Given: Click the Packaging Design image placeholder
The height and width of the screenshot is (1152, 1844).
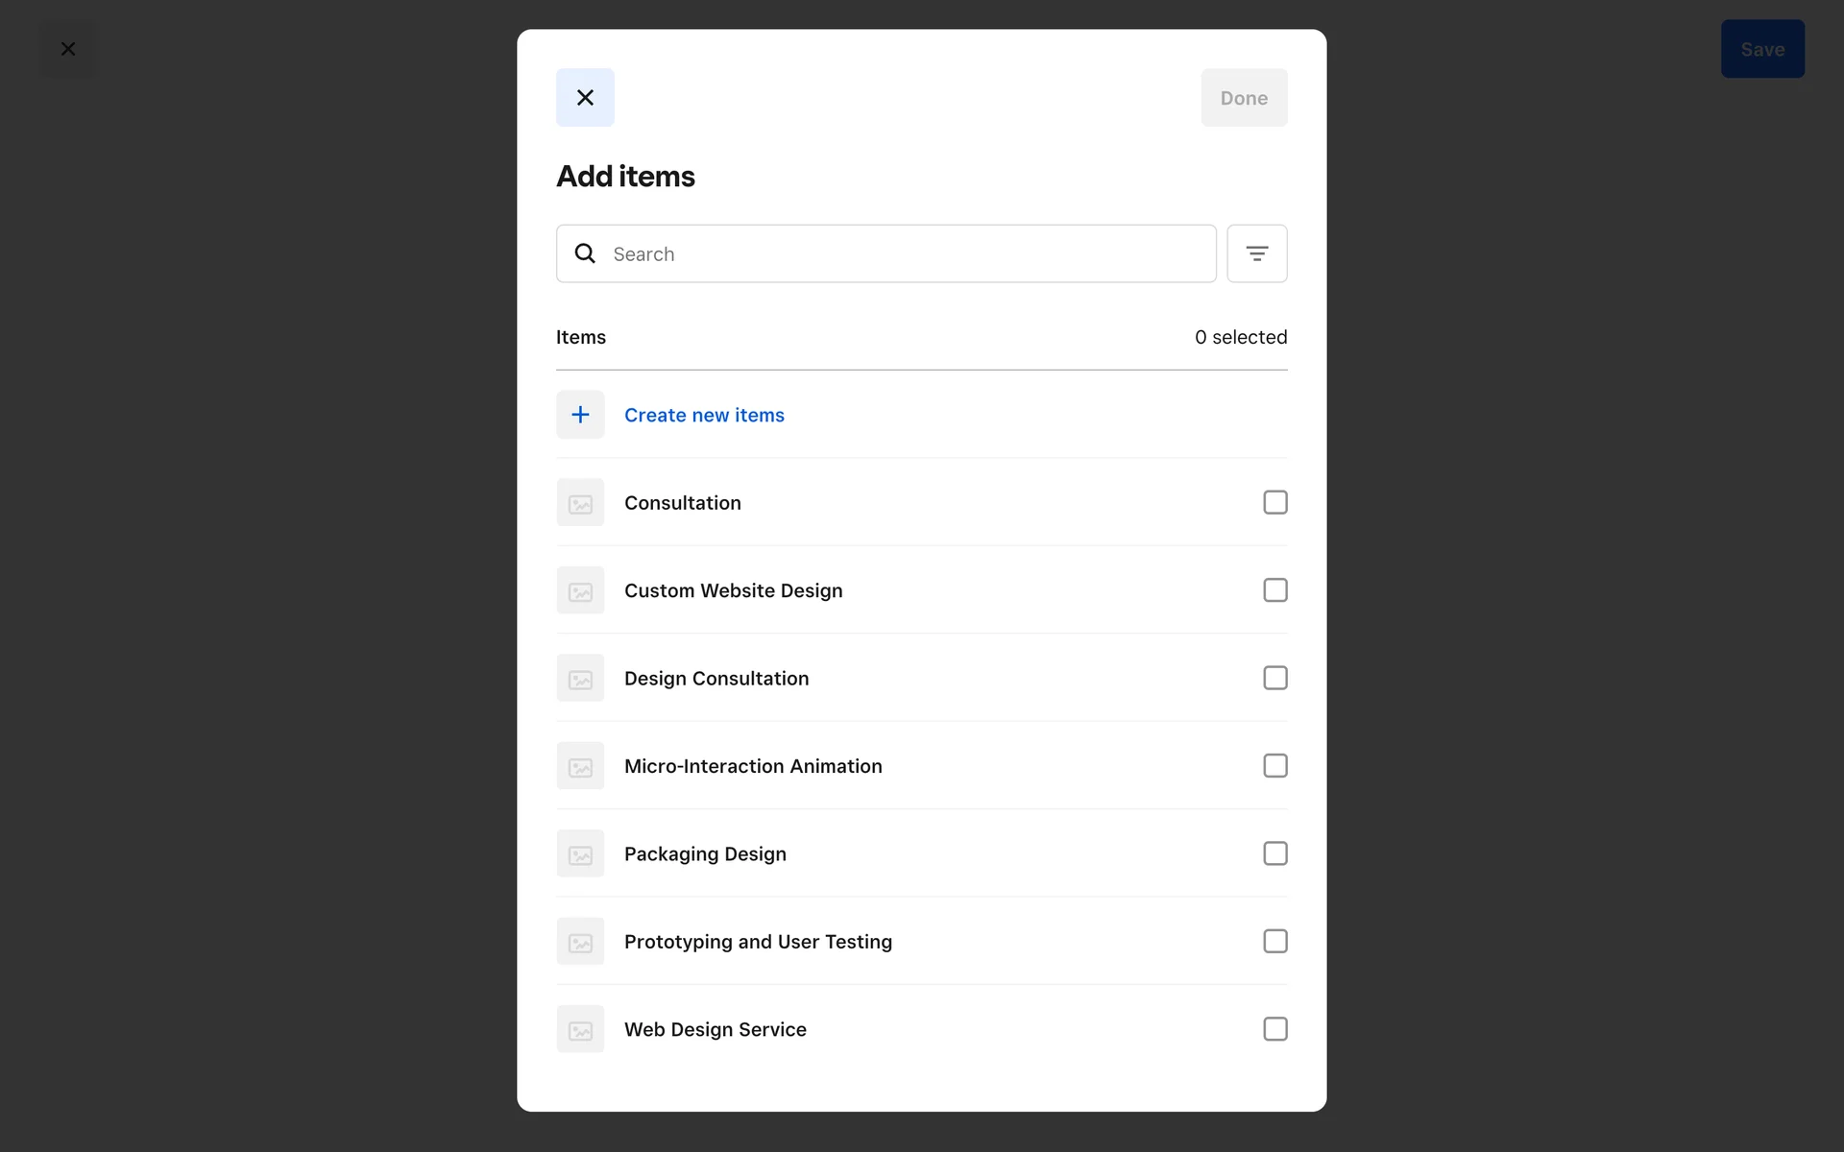Looking at the screenshot, I should pos(580,853).
